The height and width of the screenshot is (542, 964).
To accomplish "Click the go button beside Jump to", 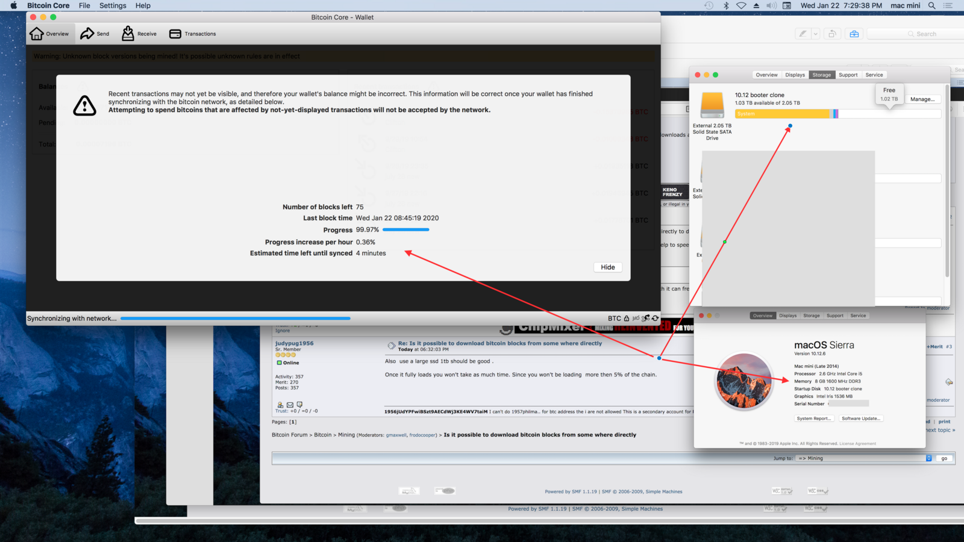I will click(x=944, y=458).
